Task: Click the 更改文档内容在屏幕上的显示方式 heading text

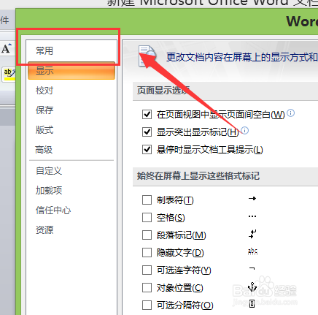Action: click(242, 57)
